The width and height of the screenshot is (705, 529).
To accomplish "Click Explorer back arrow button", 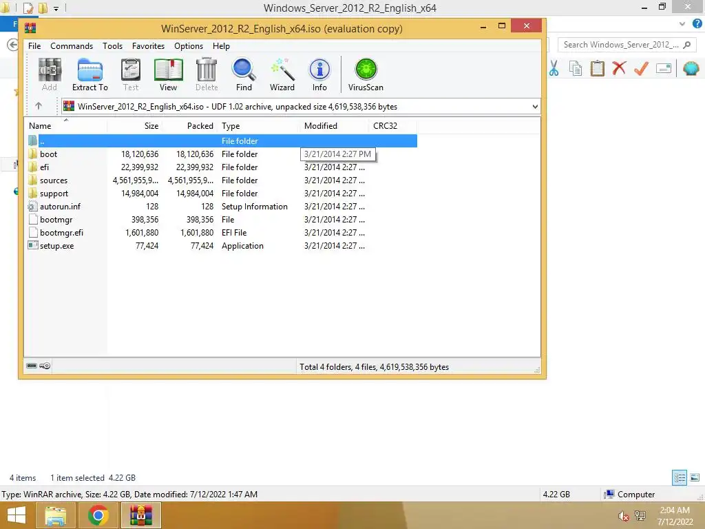I will tap(13, 45).
